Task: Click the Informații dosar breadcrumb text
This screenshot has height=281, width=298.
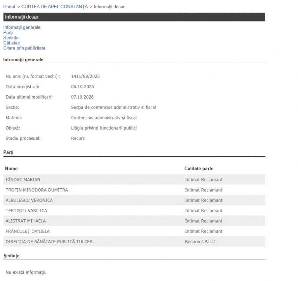Action: coord(109,7)
